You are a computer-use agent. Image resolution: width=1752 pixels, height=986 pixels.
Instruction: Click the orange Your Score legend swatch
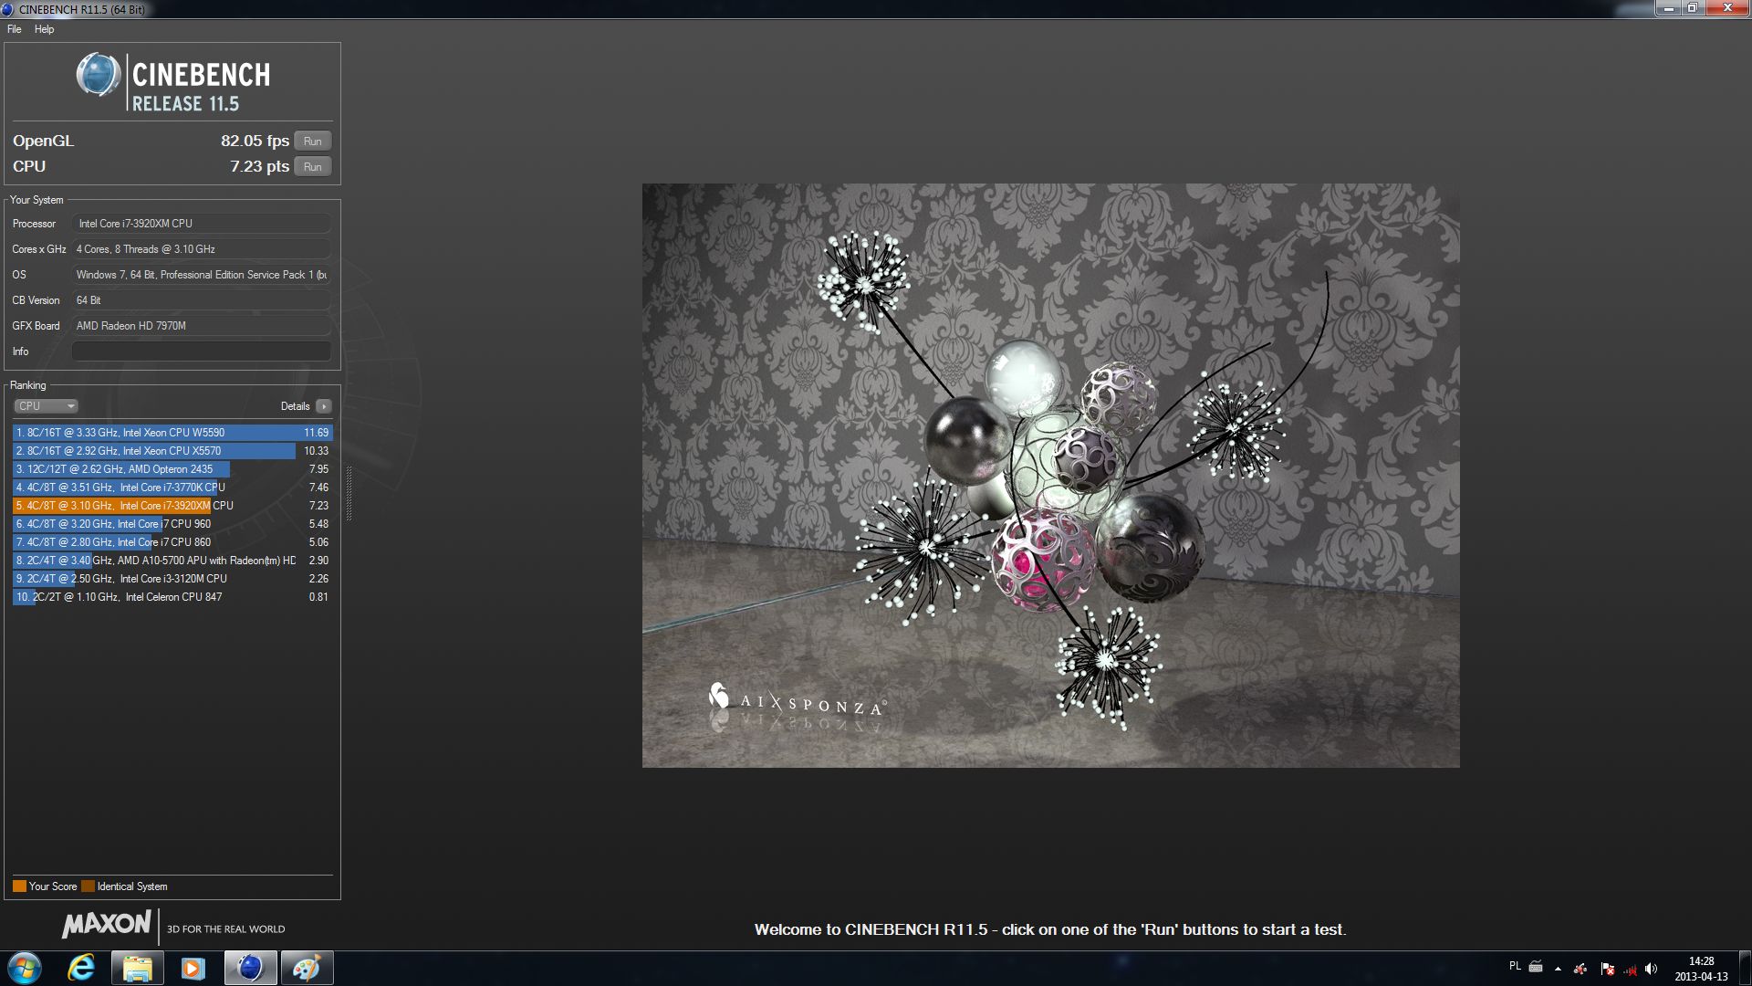click(x=19, y=886)
